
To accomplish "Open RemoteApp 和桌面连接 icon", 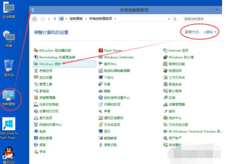I will 36,57.
